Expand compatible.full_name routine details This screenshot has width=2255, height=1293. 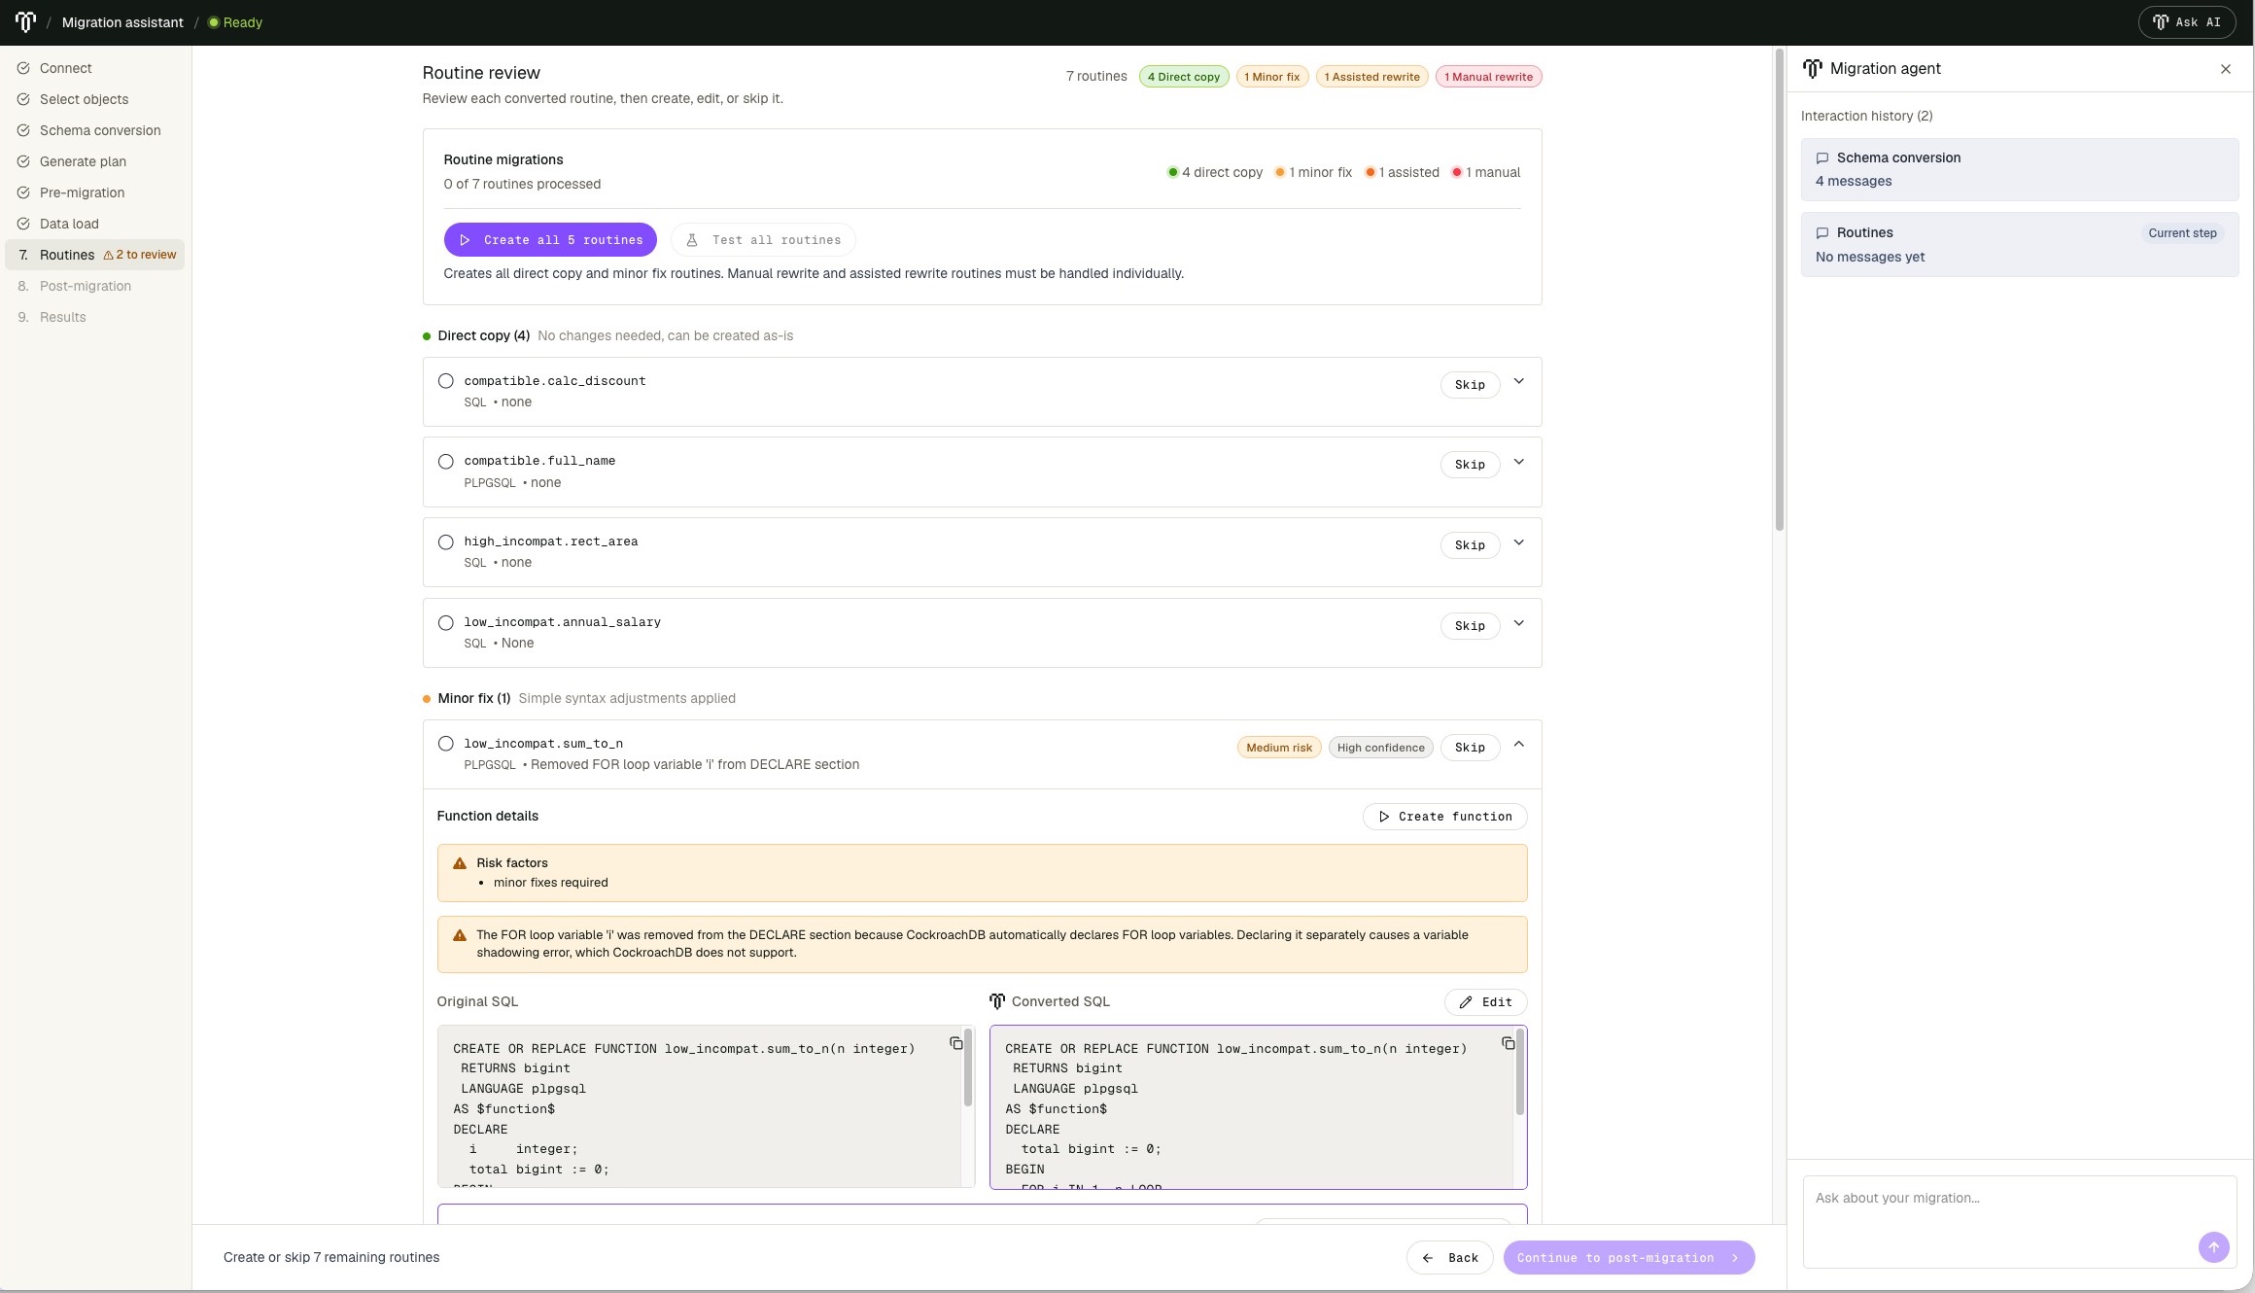[1519, 463]
